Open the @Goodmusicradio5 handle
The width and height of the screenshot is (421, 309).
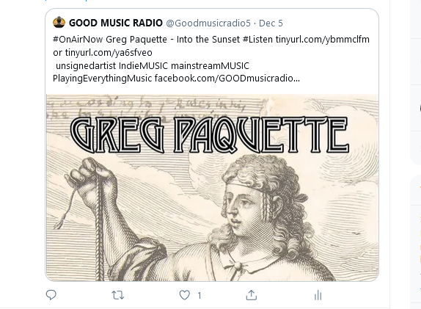pos(208,23)
